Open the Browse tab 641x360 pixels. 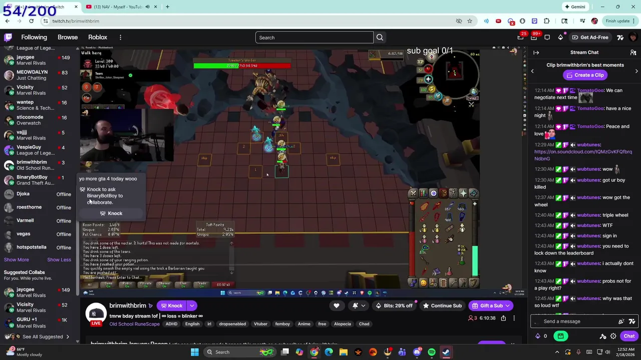pyautogui.click(x=68, y=37)
